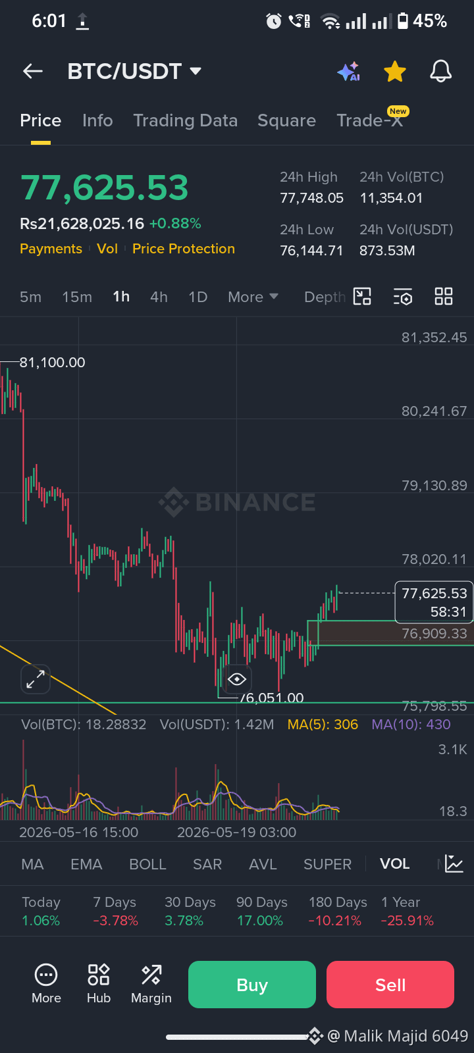Tap the 7 Days -3.78% performance
This screenshot has width=474, height=1053.
[115, 912]
